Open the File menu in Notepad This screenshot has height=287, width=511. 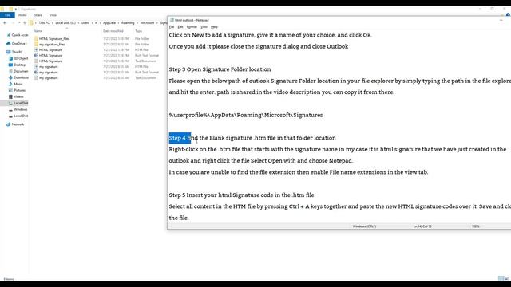click(x=172, y=26)
